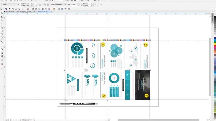Close the Brochure 01.cdr tab
This screenshot has height=121, width=216.
coord(51,12)
